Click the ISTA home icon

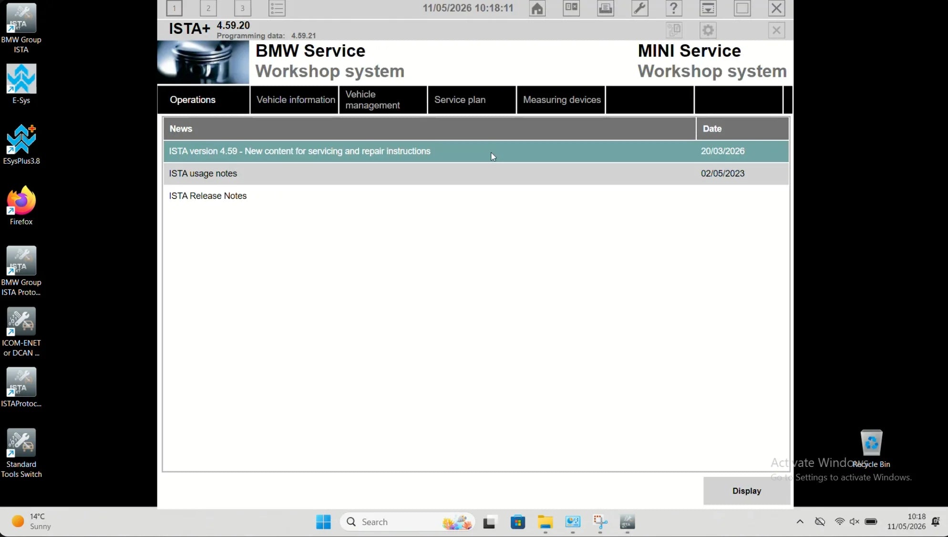(x=537, y=8)
